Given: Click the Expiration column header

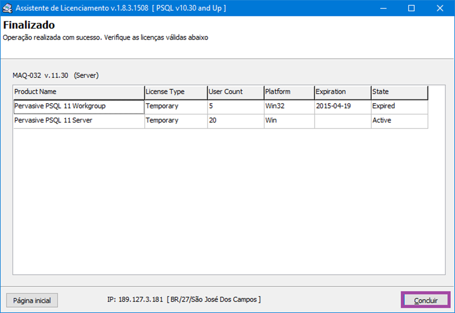Looking at the screenshot, I should pos(343,92).
